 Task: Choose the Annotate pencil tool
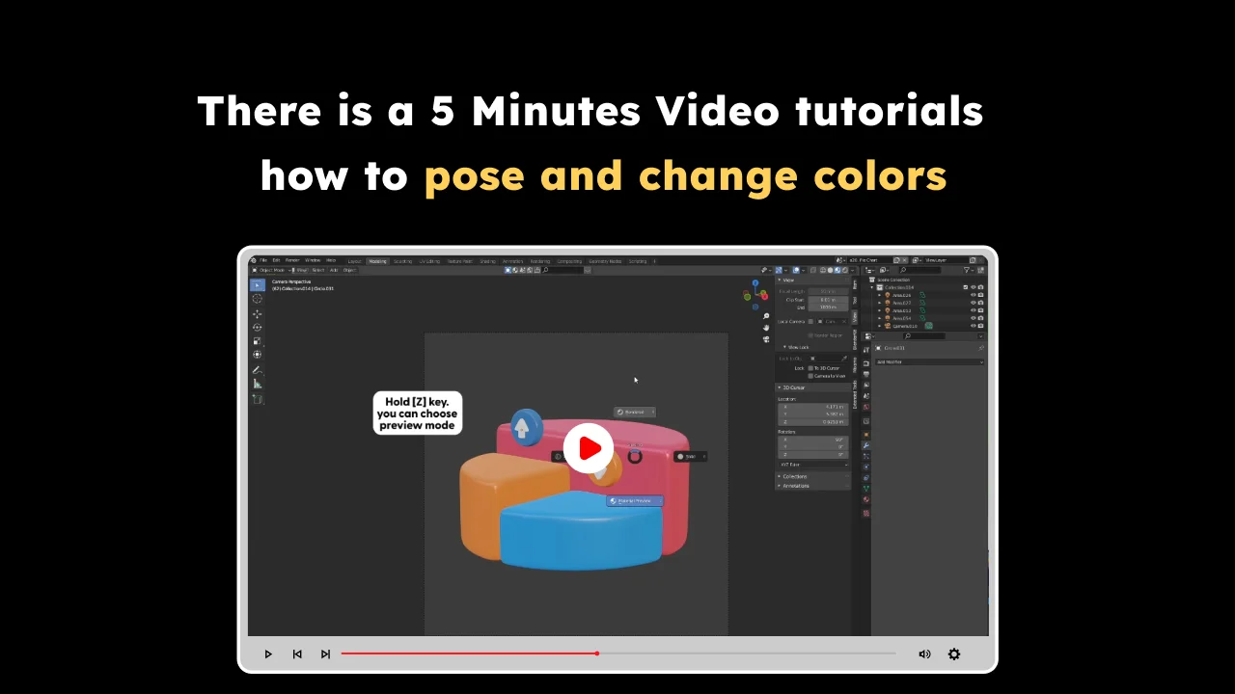(258, 370)
